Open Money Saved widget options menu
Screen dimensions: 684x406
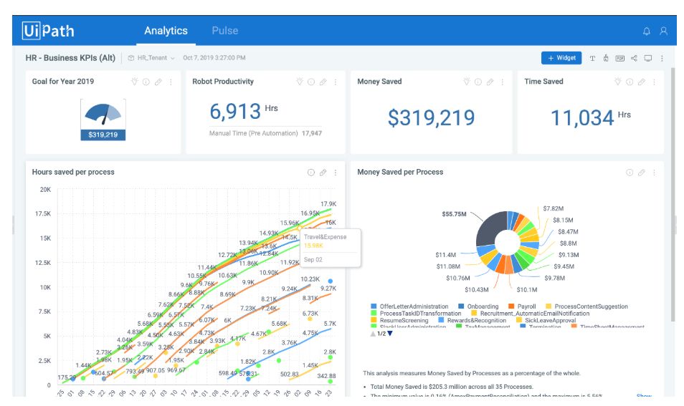502,82
